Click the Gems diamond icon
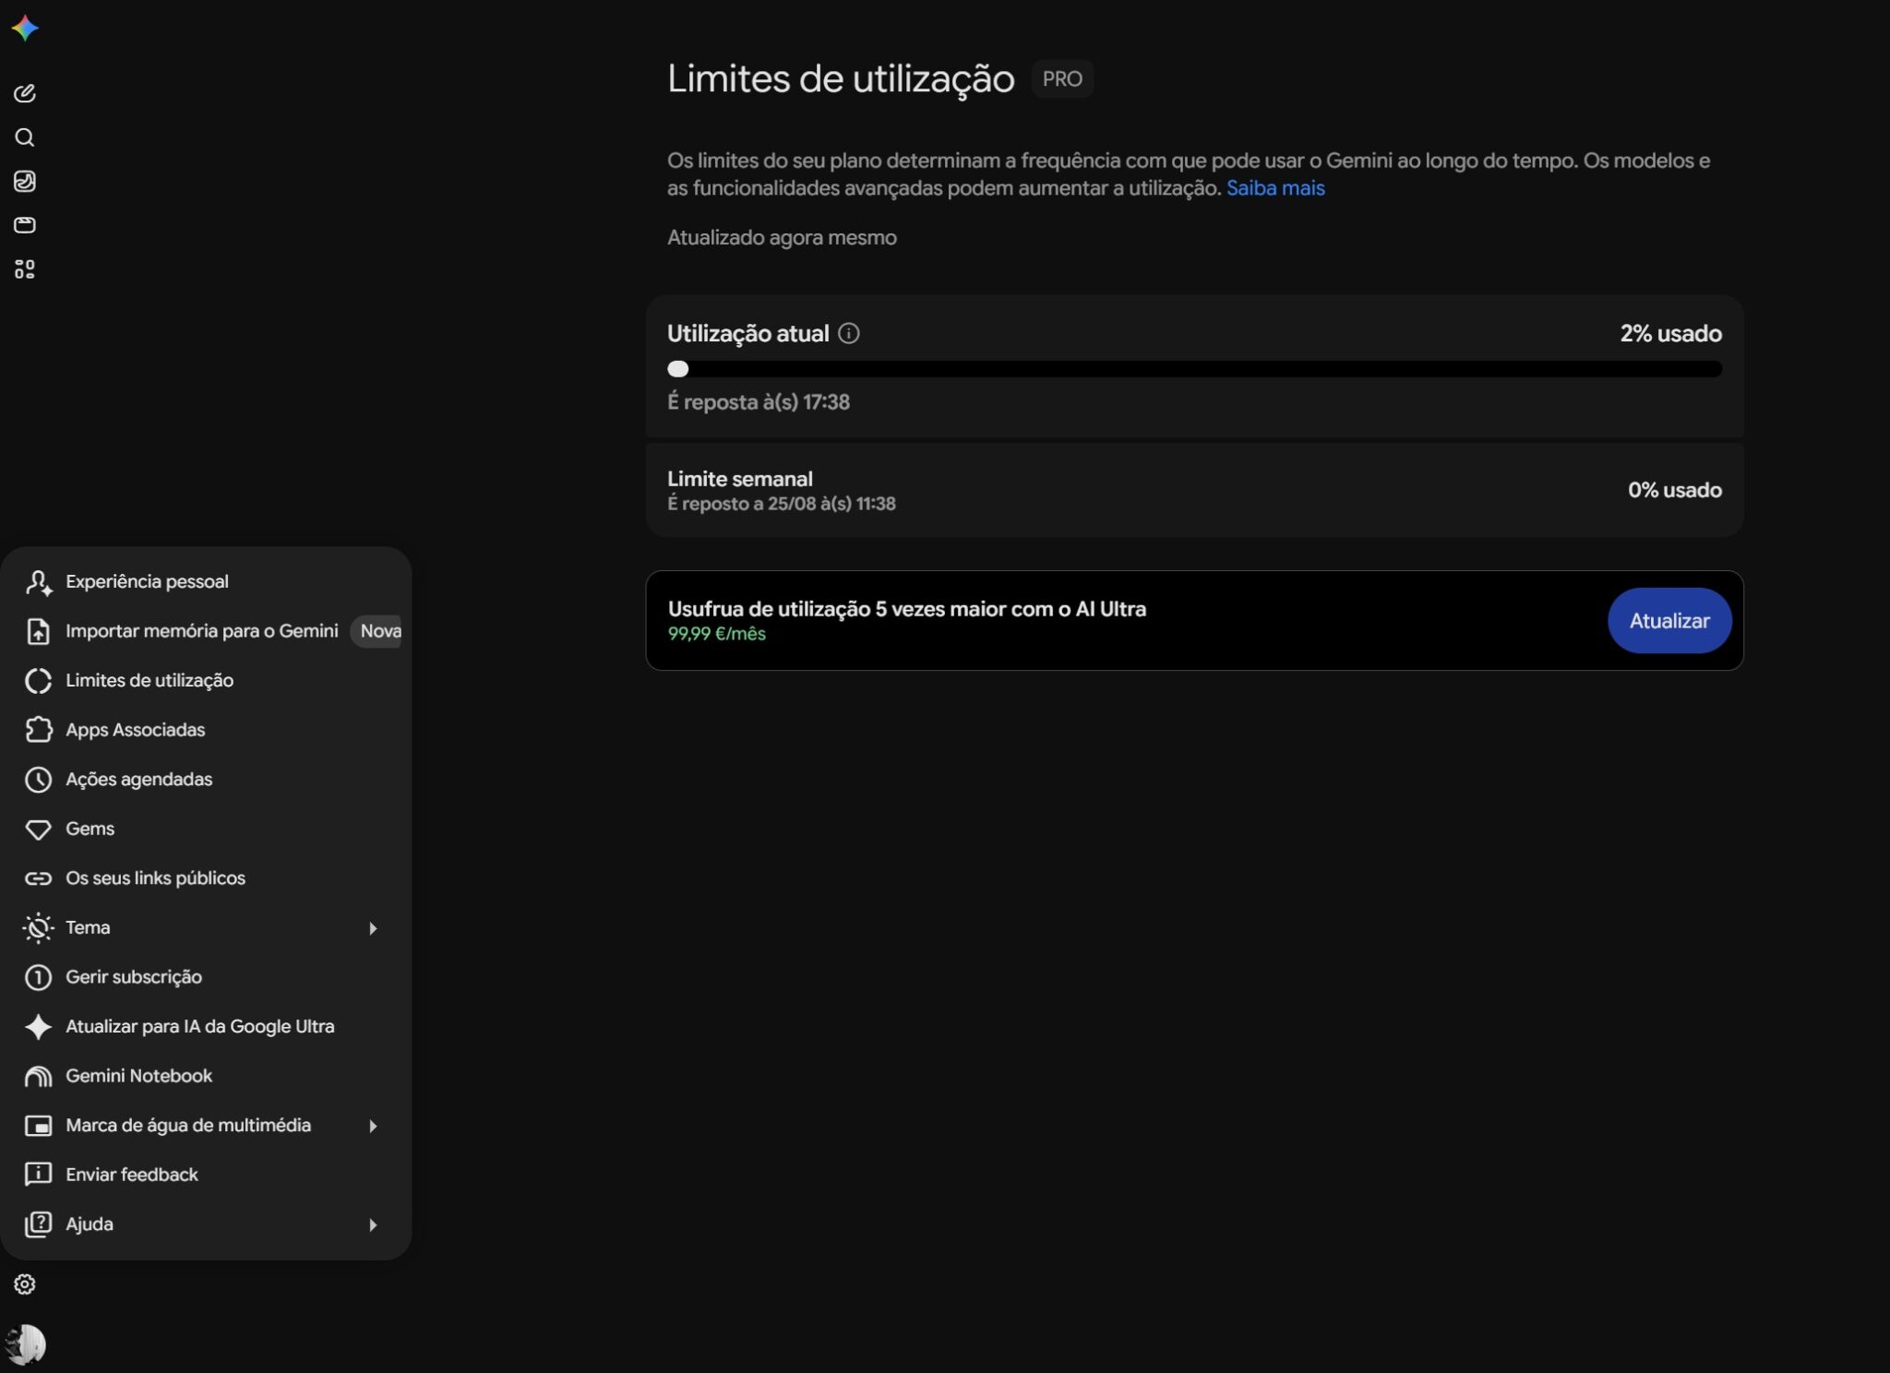 [x=38, y=830]
